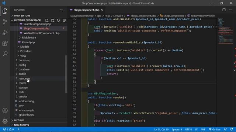Collapse the Untitled (Workspace) section
The width and height of the screenshot is (236, 132).
pyautogui.click(x=27, y=20)
